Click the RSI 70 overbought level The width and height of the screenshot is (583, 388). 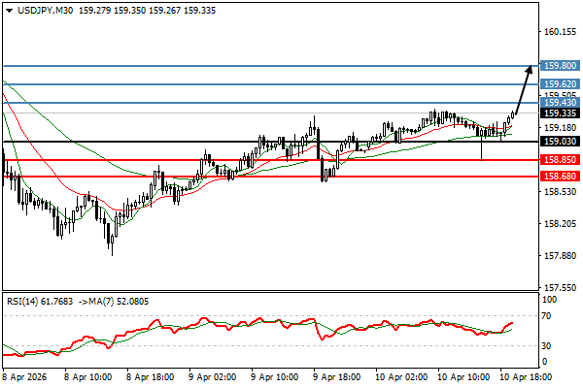pyautogui.click(x=549, y=316)
